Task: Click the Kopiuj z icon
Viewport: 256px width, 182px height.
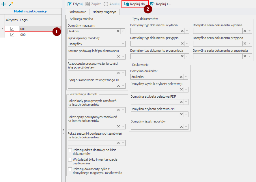Action: coord(153,4)
